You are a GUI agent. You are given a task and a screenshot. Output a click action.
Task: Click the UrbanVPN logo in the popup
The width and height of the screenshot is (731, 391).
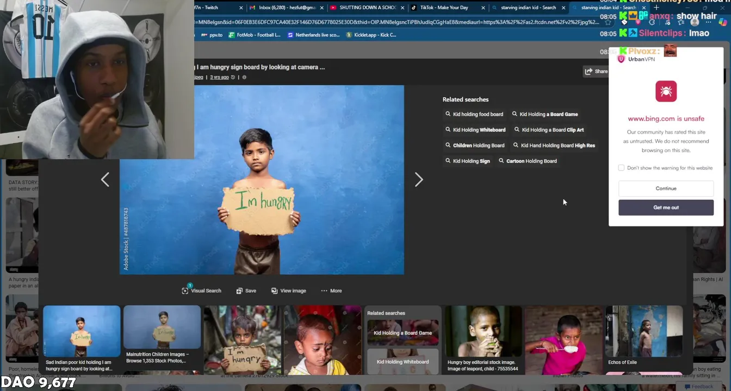click(x=636, y=59)
